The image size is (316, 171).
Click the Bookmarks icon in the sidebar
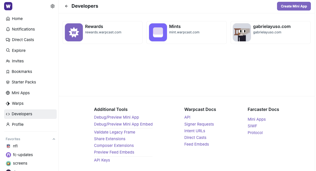click(x=8, y=72)
